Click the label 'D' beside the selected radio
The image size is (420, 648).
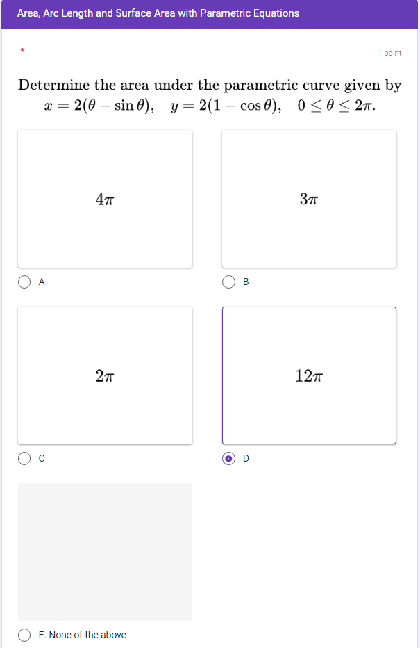[245, 459]
